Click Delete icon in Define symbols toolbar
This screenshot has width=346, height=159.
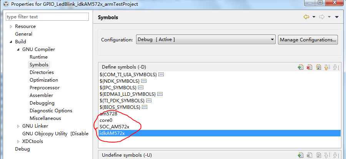[x=309, y=67]
